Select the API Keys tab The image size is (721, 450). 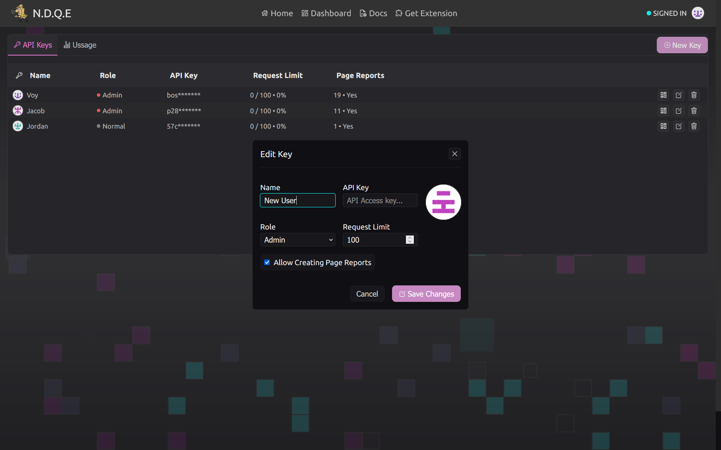pyautogui.click(x=33, y=45)
